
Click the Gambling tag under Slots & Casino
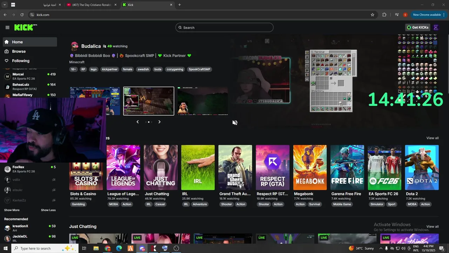point(79,204)
